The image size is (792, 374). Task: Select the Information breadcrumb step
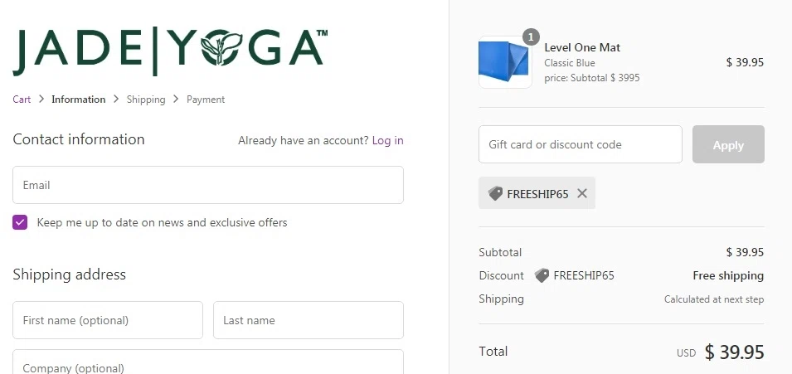[x=78, y=100]
